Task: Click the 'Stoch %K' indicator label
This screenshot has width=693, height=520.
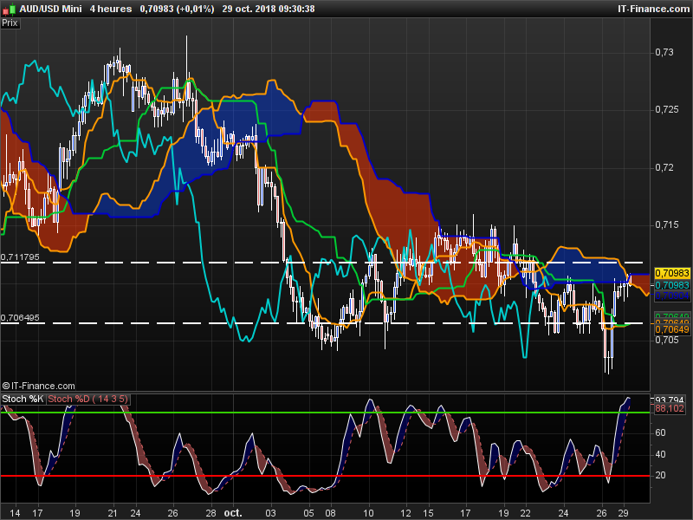Action: click(23, 399)
